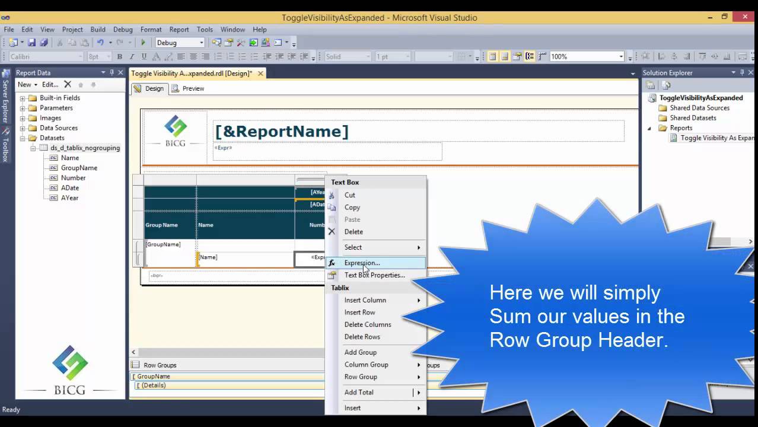
Task: Toggle Bold formatting button
Action: pyautogui.click(x=119, y=57)
